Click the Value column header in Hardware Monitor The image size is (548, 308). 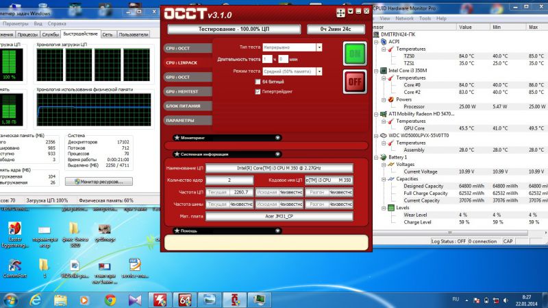point(473,27)
